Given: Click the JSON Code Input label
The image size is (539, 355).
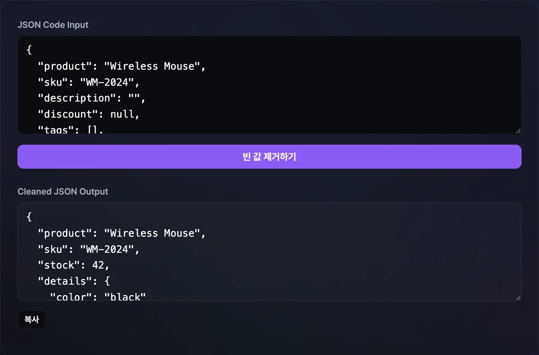Looking at the screenshot, I should coord(53,25).
